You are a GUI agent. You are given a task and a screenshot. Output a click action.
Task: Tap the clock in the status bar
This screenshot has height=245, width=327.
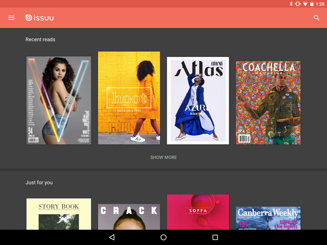pyautogui.click(x=320, y=4)
